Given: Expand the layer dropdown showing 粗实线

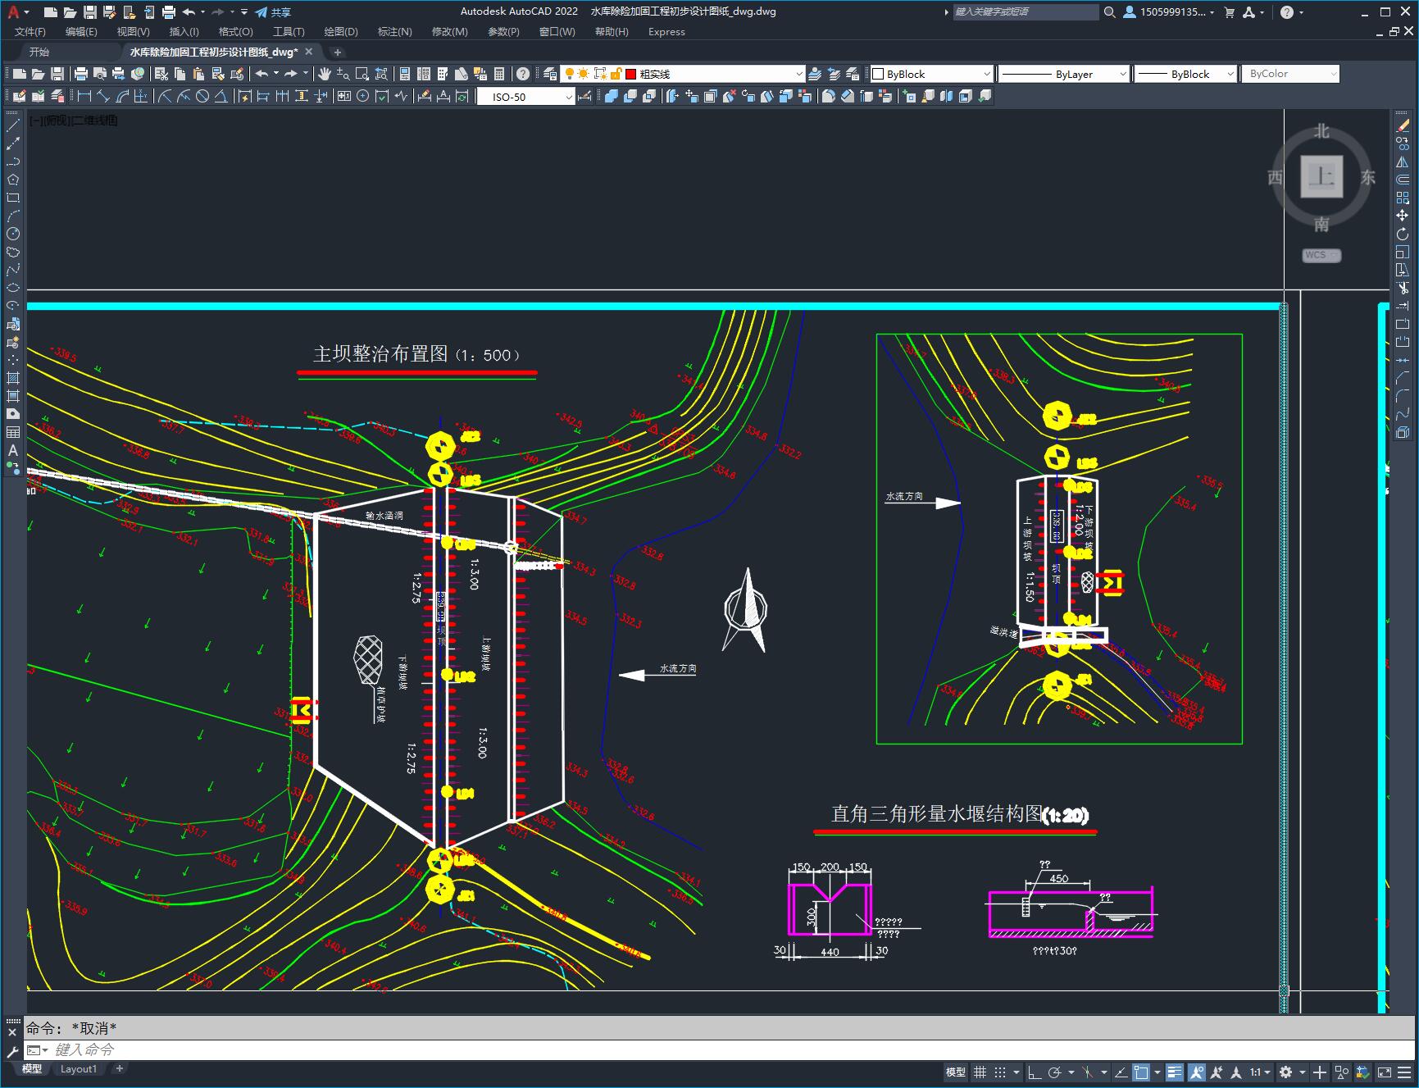Looking at the screenshot, I should (x=799, y=74).
